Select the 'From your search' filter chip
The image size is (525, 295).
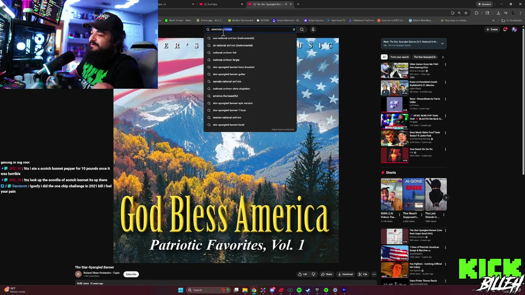click(399, 57)
